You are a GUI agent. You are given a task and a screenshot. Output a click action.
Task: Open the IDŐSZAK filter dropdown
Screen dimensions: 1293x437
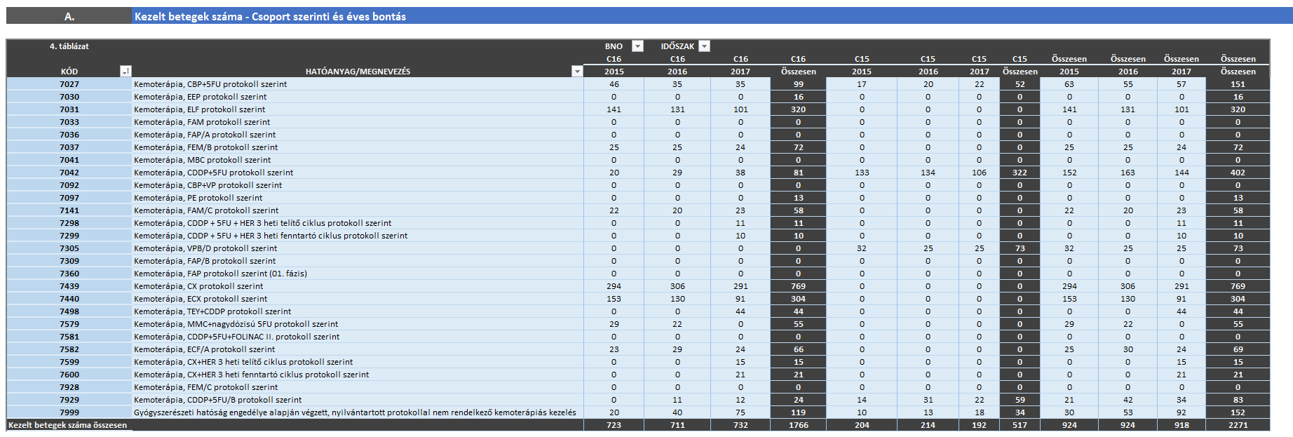click(704, 46)
